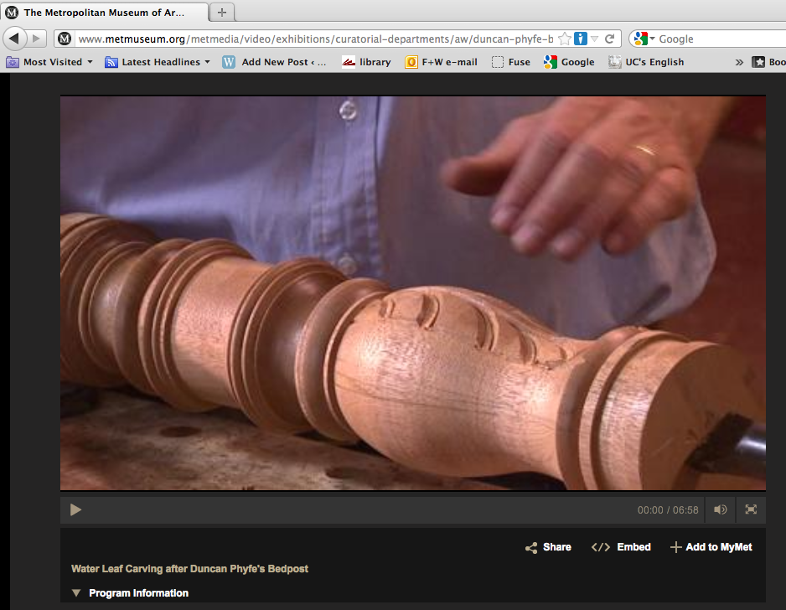Enter fullscreen video mode
Screen dimensions: 786x610
[751, 509]
